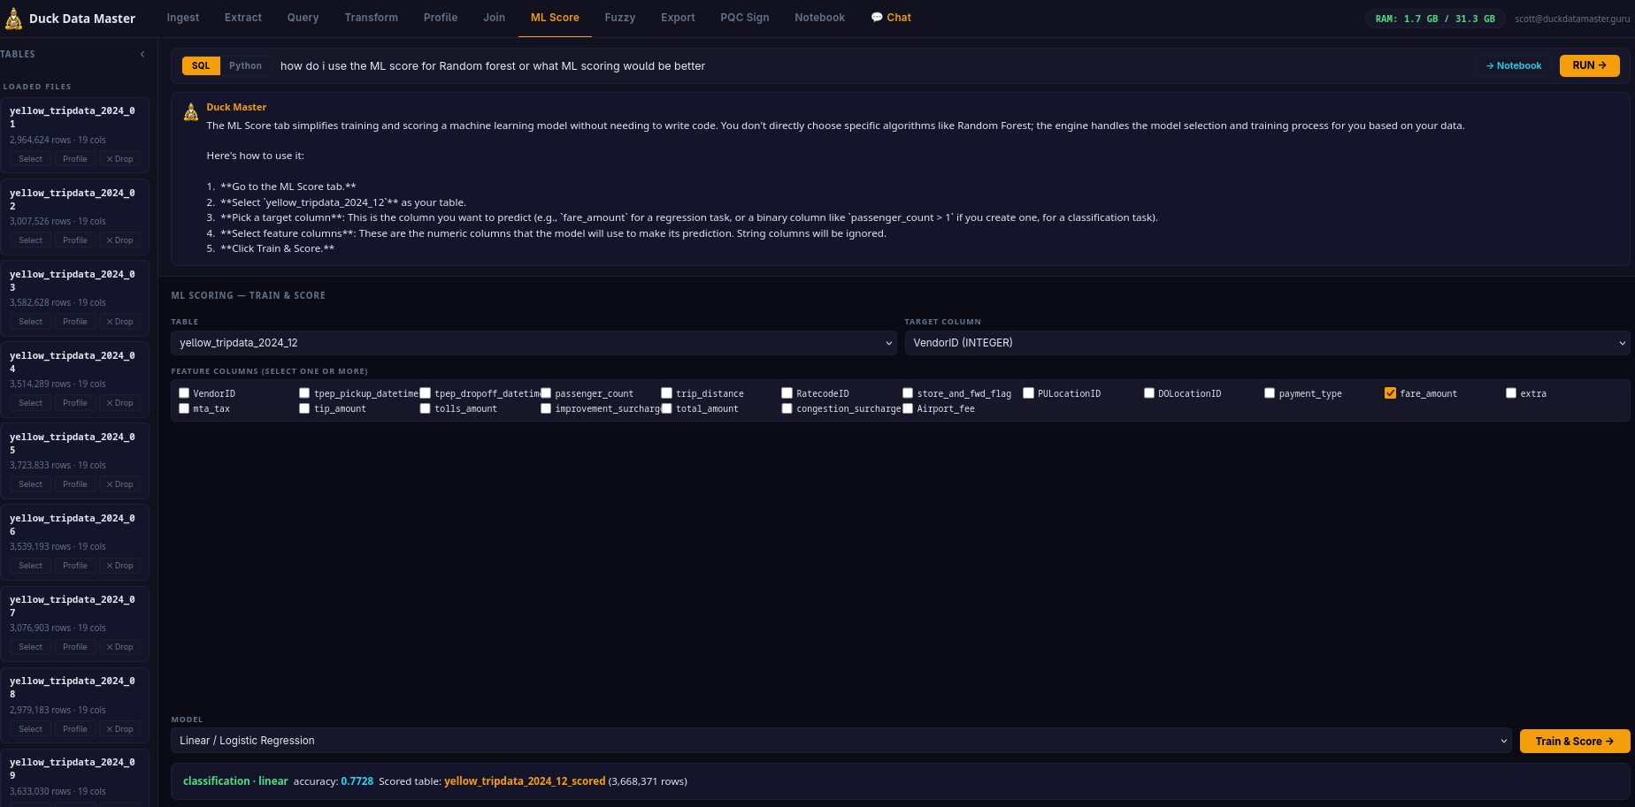Collapse the Tables sidebar chevron
This screenshot has width=1635, height=807.
(x=142, y=55)
